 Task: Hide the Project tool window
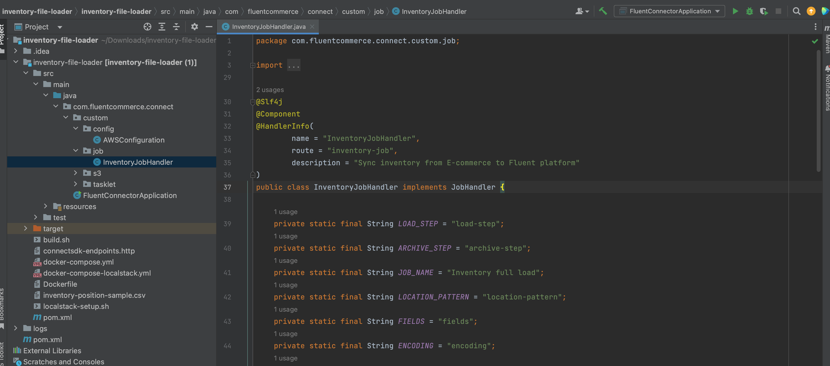coord(209,27)
